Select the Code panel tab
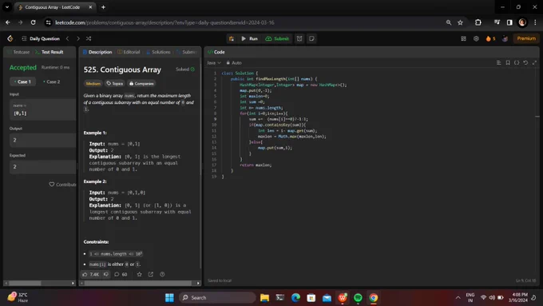The height and width of the screenshot is (306, 543). [216, 52]
